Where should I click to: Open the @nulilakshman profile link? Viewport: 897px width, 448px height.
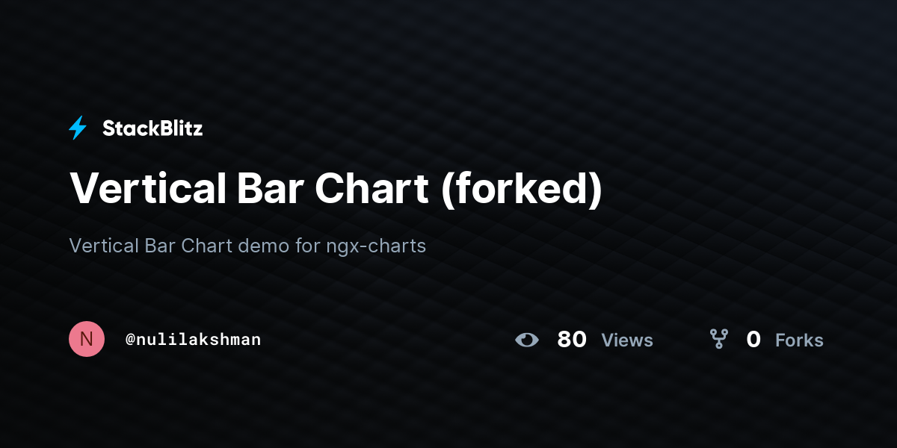[x=193, y=340]
